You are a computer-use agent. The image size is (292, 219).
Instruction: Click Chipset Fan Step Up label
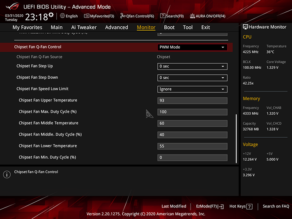coord(34,66)
